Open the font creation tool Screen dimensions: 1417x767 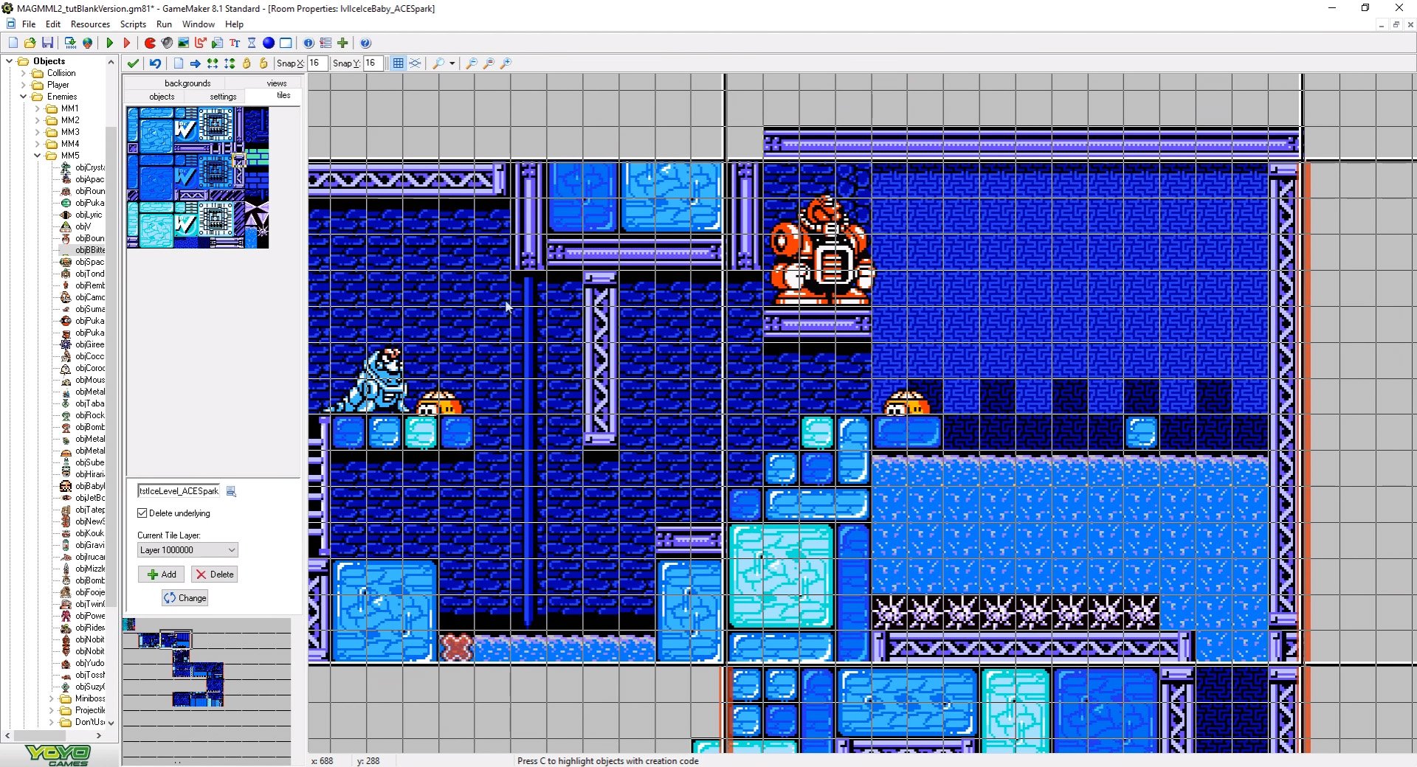[x=234, y=43]
